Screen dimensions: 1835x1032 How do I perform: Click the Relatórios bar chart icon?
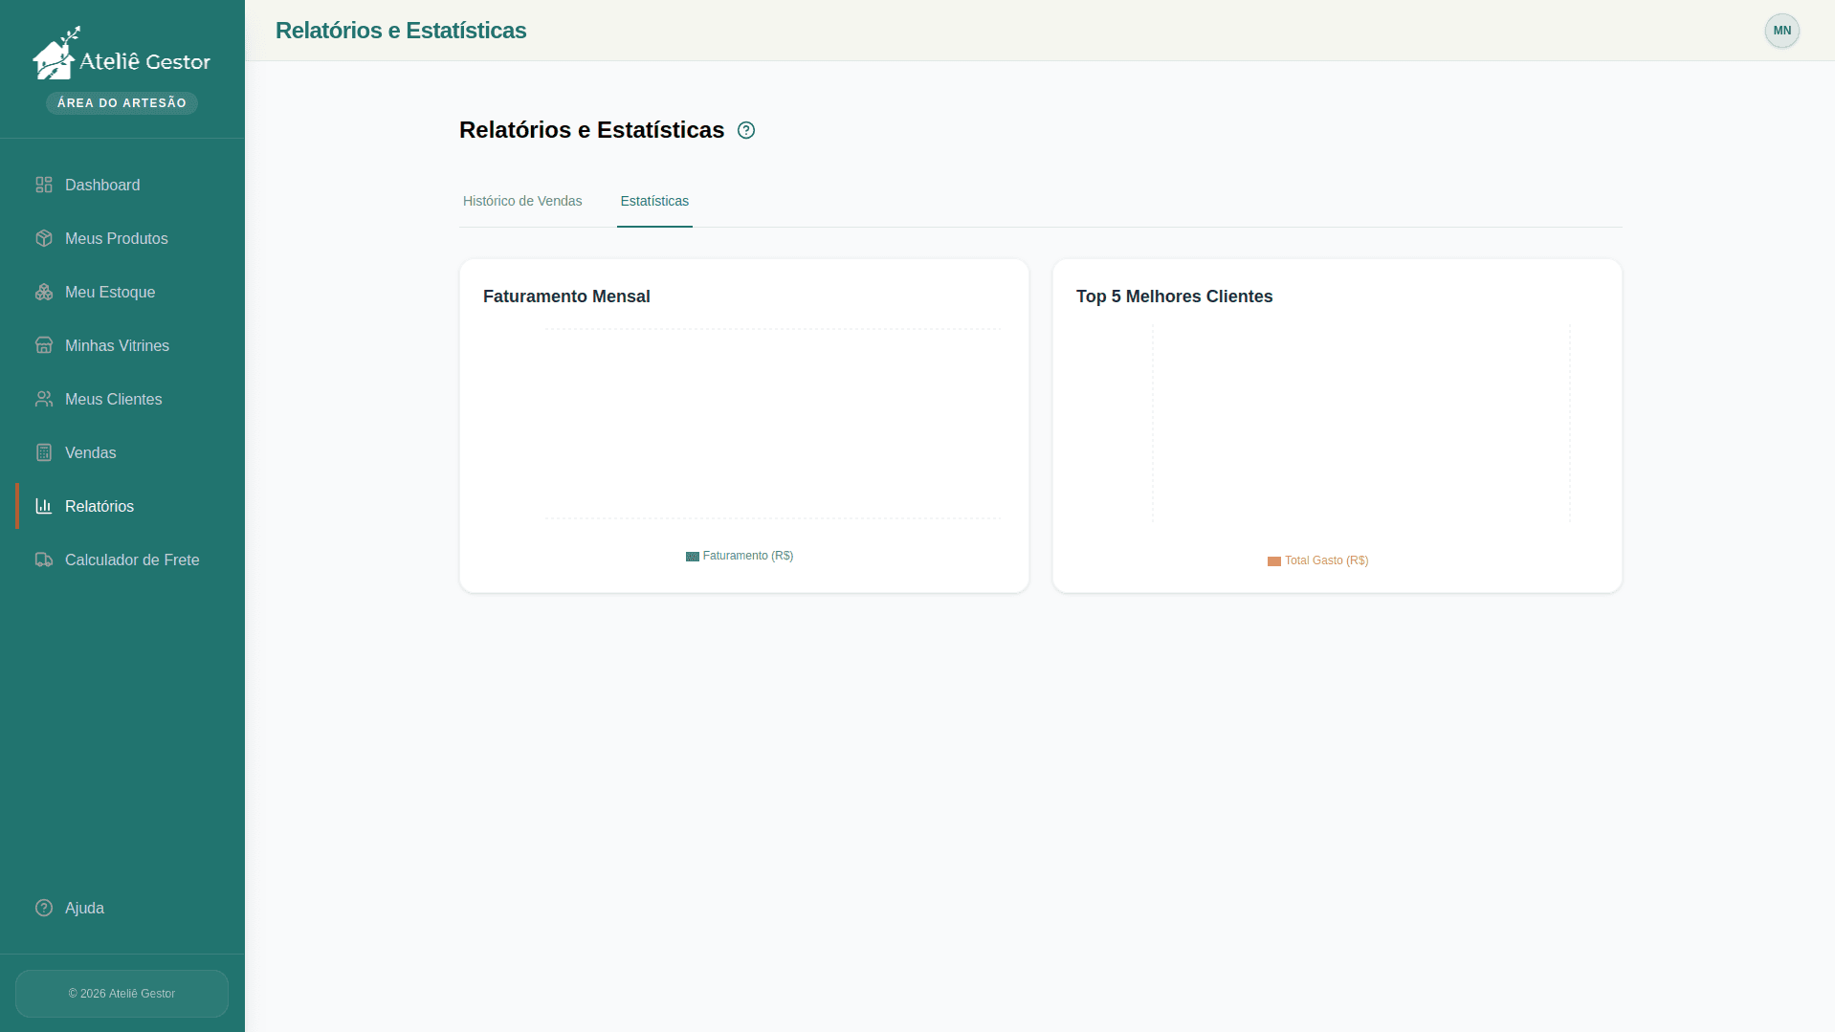pyautogui.click(x=44, y=506)
